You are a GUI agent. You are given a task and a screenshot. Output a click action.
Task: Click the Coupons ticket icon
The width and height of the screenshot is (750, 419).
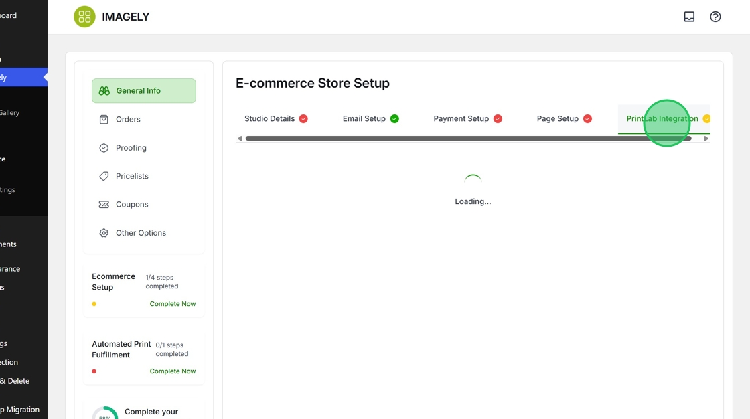[104, 204]
